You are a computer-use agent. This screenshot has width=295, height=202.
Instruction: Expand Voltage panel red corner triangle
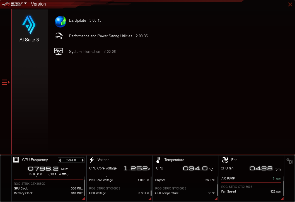(x=150, y=199)
